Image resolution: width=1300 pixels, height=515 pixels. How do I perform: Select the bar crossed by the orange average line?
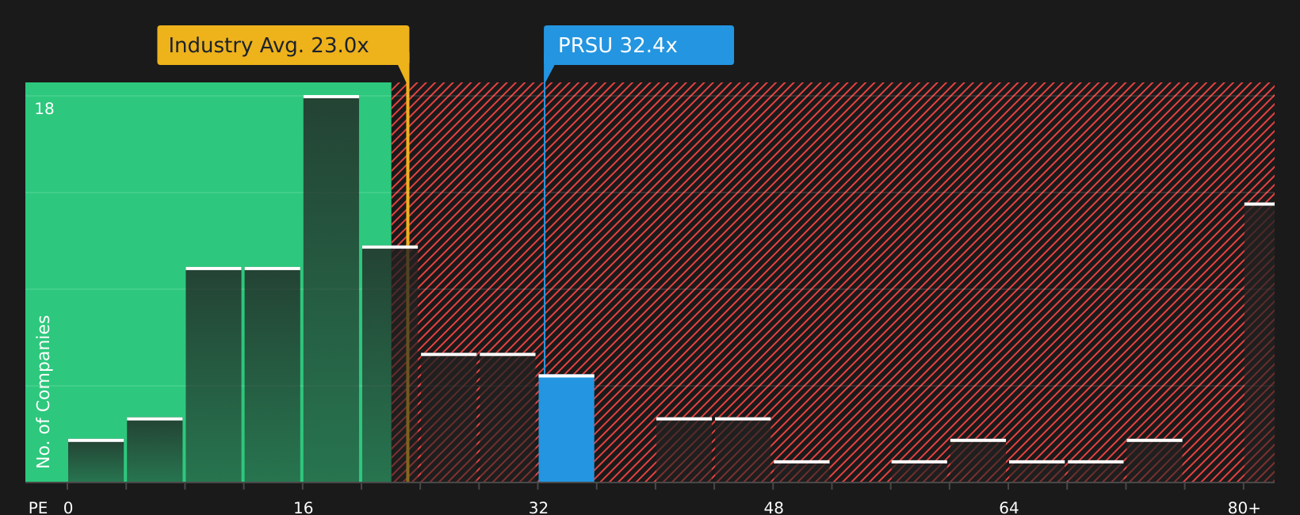(x=390, y=364)
